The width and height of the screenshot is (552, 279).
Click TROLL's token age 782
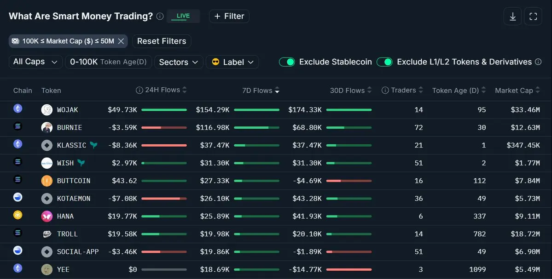(479, 233)
